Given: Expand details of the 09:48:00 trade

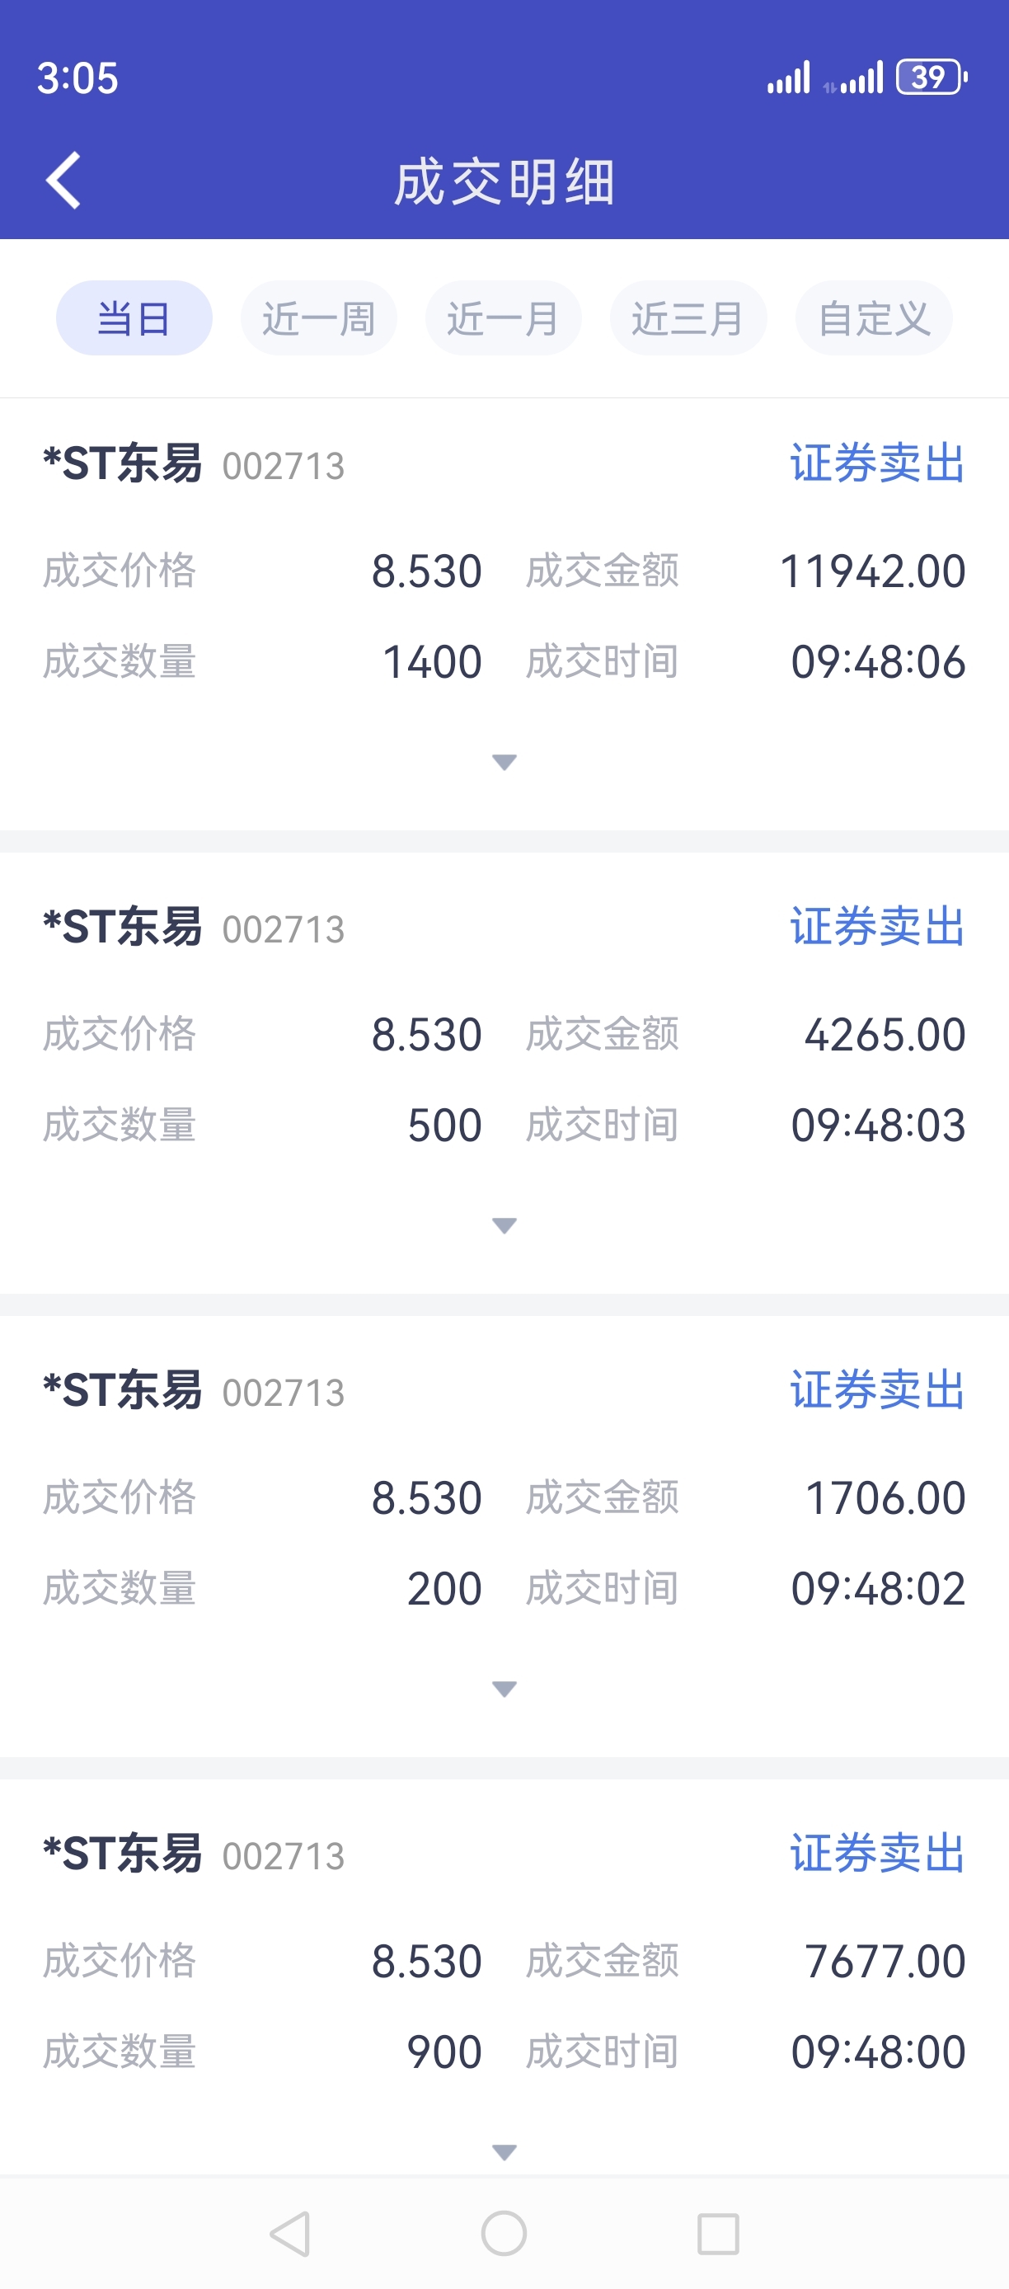Looking at the screenshot, I should pyautogui.click(x=504, y=2152).
